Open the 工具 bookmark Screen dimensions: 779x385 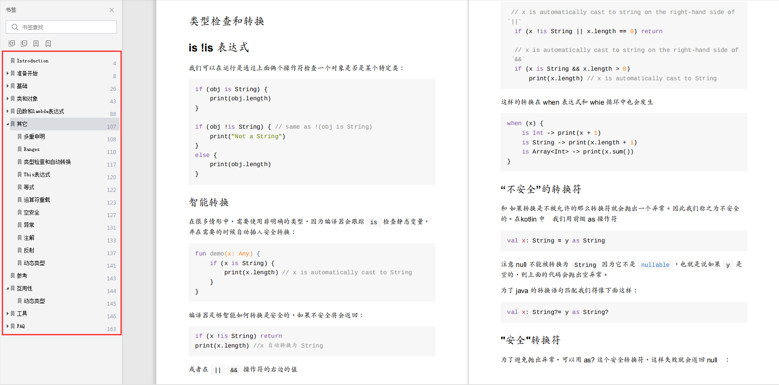[x=22, y=313]
